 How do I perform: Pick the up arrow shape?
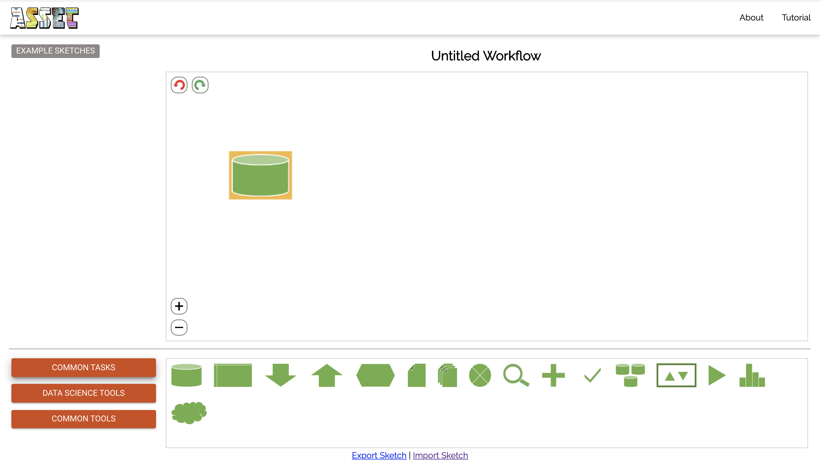(x=327, y=375)
